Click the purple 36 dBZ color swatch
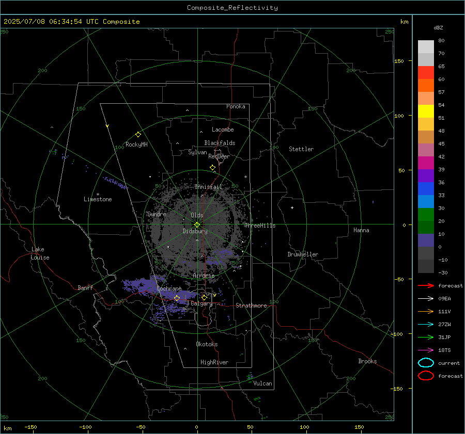465x434 pixels. pyautogui.click(x=426, y=175)
